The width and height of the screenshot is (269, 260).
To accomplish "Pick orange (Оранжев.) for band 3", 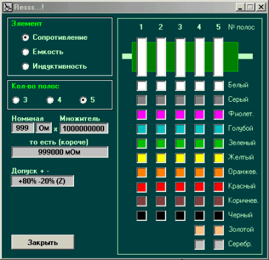I will (x=180, y=172).
